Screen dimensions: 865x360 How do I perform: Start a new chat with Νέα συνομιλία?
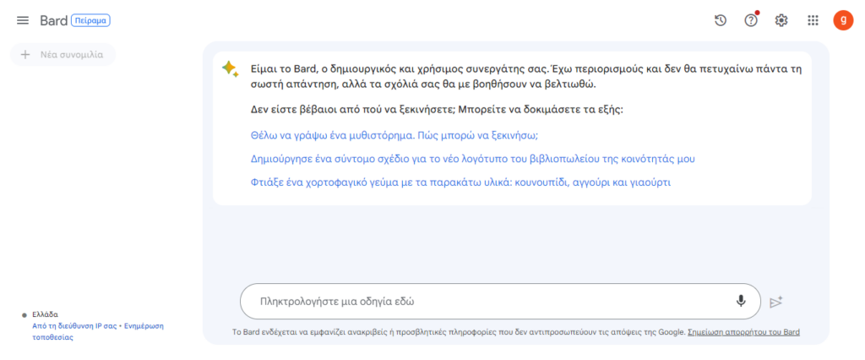pyautogui.click(x=63, y=55)
